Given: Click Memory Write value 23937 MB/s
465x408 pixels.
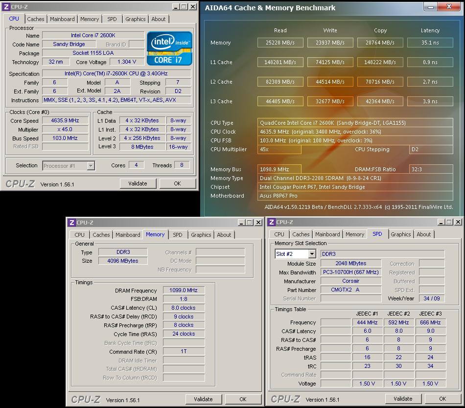Looking at the screenshot, I should coord(330,43).
